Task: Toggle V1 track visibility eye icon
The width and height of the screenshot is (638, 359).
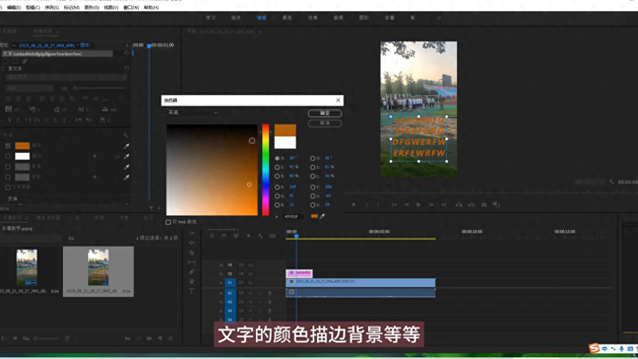Action: click(251, 283)
